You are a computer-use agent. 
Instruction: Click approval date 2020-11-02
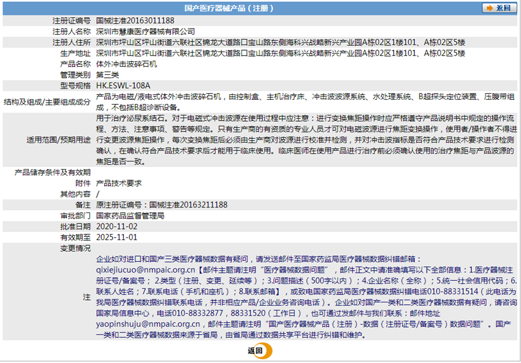(x=116, y=226)
